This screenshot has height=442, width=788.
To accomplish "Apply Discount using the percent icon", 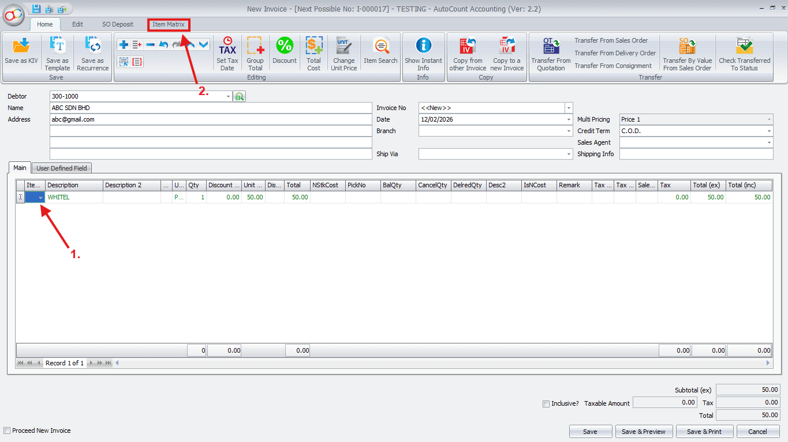I will (285, 47).
